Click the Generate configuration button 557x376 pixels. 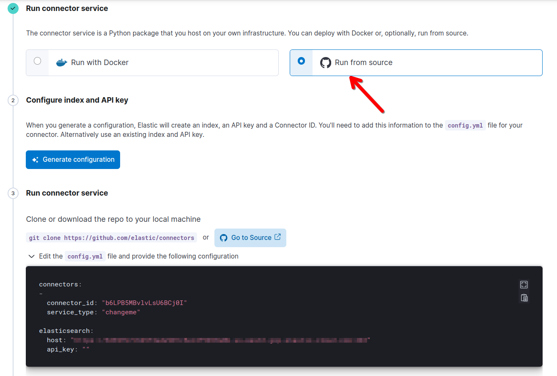click(73, 160)
